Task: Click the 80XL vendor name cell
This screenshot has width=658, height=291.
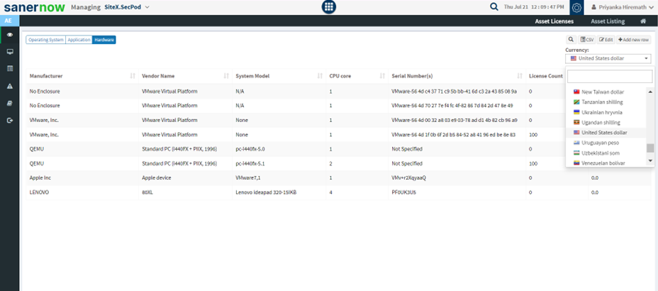Action: 185,192
